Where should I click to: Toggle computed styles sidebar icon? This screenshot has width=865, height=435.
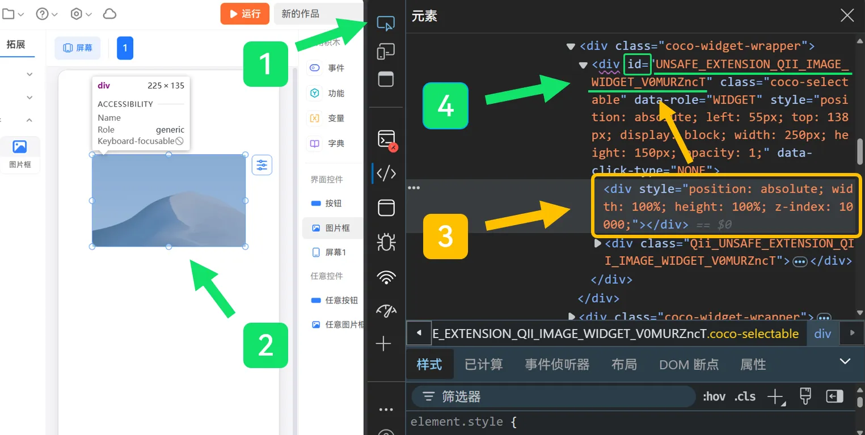[835, 396]
